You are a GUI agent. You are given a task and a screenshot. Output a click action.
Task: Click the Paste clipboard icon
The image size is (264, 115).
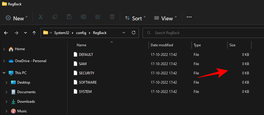(69, 17)
